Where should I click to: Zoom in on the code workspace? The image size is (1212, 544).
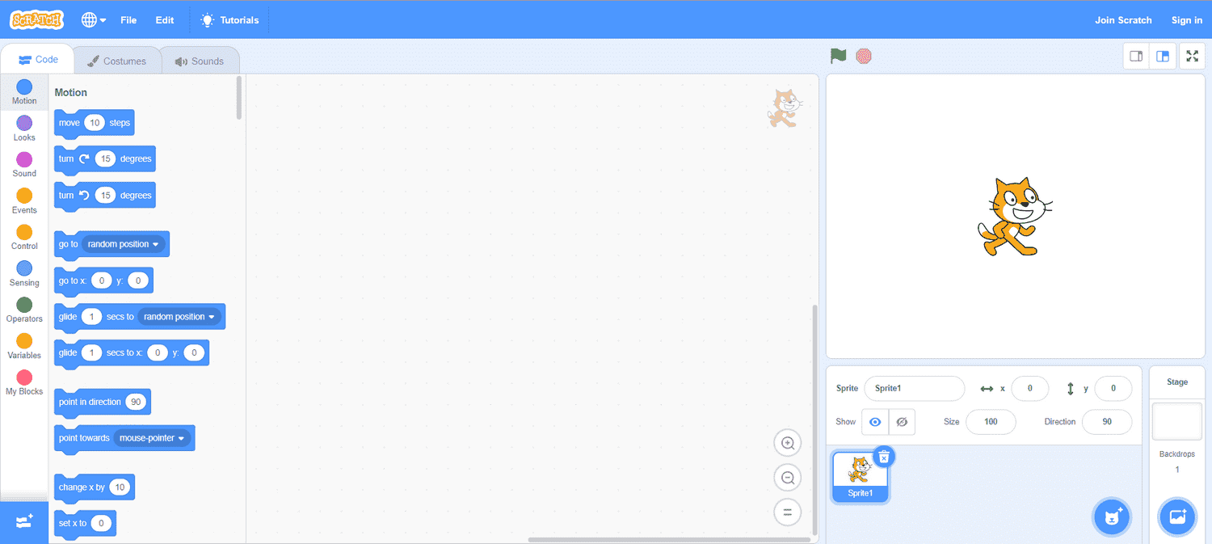pyautogui.click(x=788, y=443)
